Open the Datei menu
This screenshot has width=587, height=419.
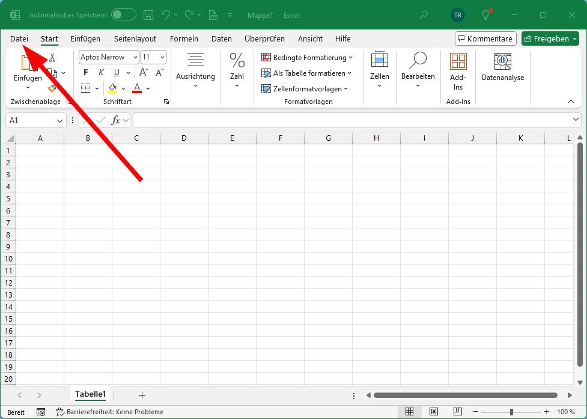tap(19, 38)
